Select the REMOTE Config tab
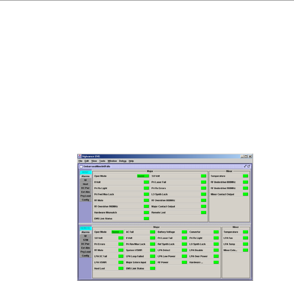 [86, 256]
